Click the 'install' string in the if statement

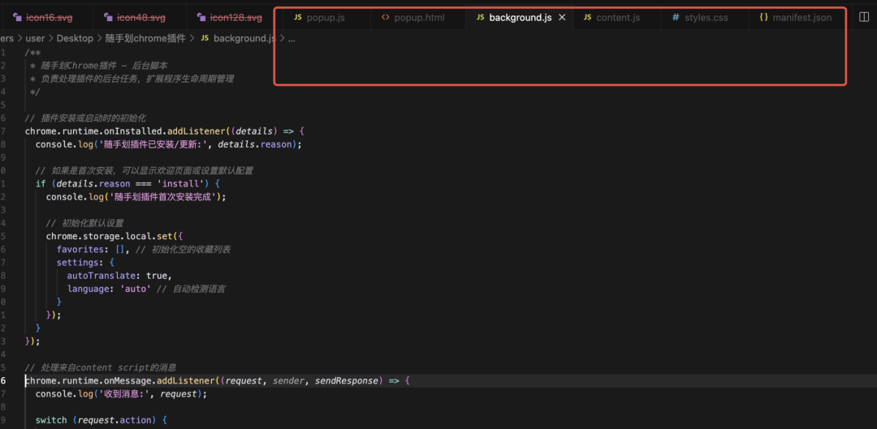(181, 183)
